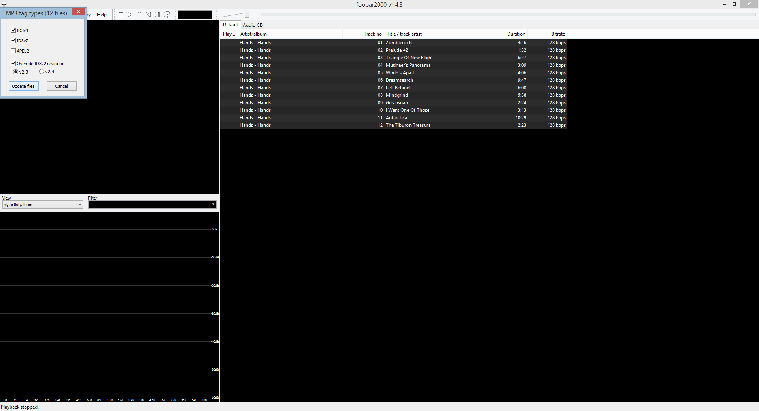The width and height of the screenshot is (759, 411).
Task: Select the track Mutineer's Panorama
Action: point(394,65)
